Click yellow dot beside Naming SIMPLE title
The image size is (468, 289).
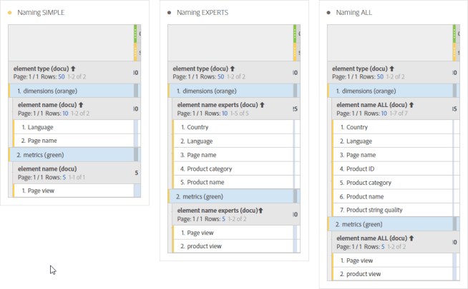coord(9,13)
